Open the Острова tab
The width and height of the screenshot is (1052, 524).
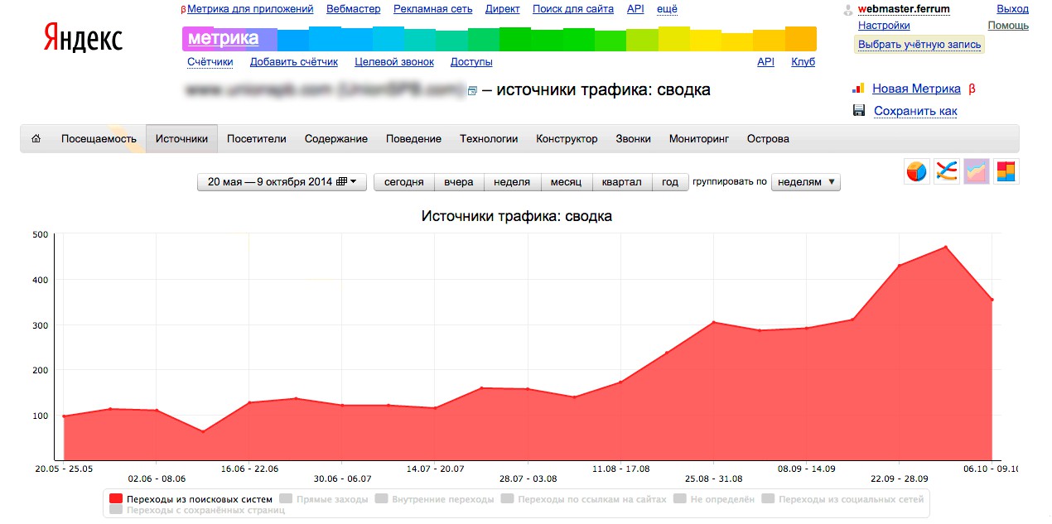[768, 139]
